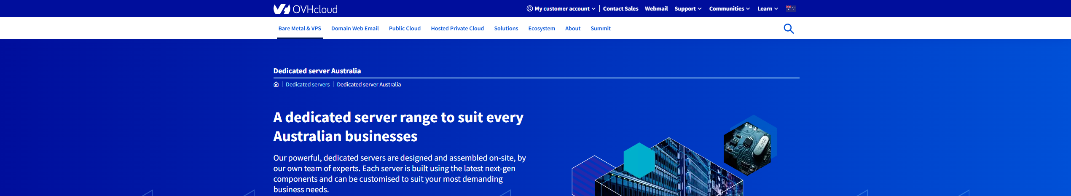Click the OVHcloud logo
This screenshot has width=1071, height=196.
point(305,9)
